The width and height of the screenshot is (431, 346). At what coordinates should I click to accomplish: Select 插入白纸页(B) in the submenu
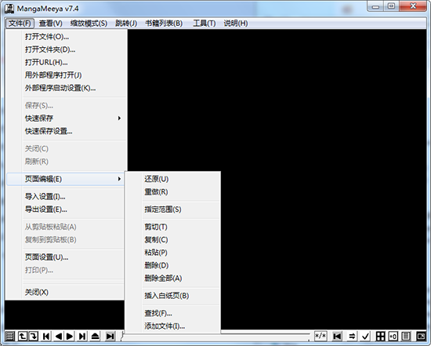[167, 296]
